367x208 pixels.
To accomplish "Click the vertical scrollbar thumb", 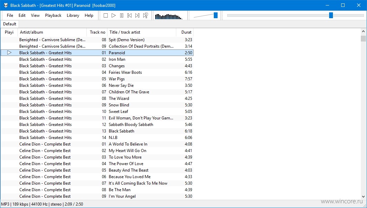I will tap(363, 38).
